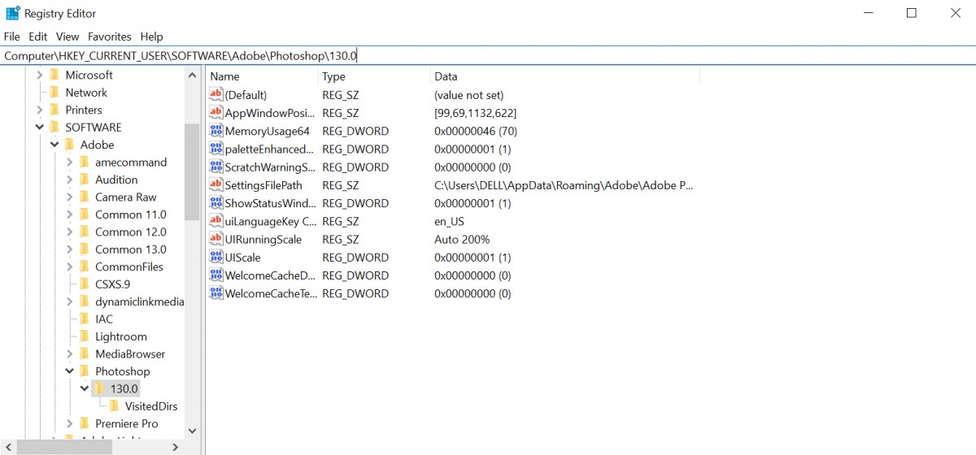Maximize the Registry Editor window
The height and width of the screenshot is (455, 976).
(x=911, y=13)
